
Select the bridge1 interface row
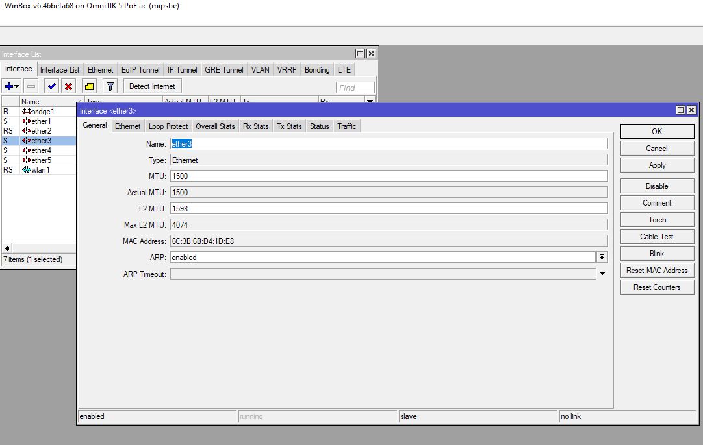click(39, 112)
